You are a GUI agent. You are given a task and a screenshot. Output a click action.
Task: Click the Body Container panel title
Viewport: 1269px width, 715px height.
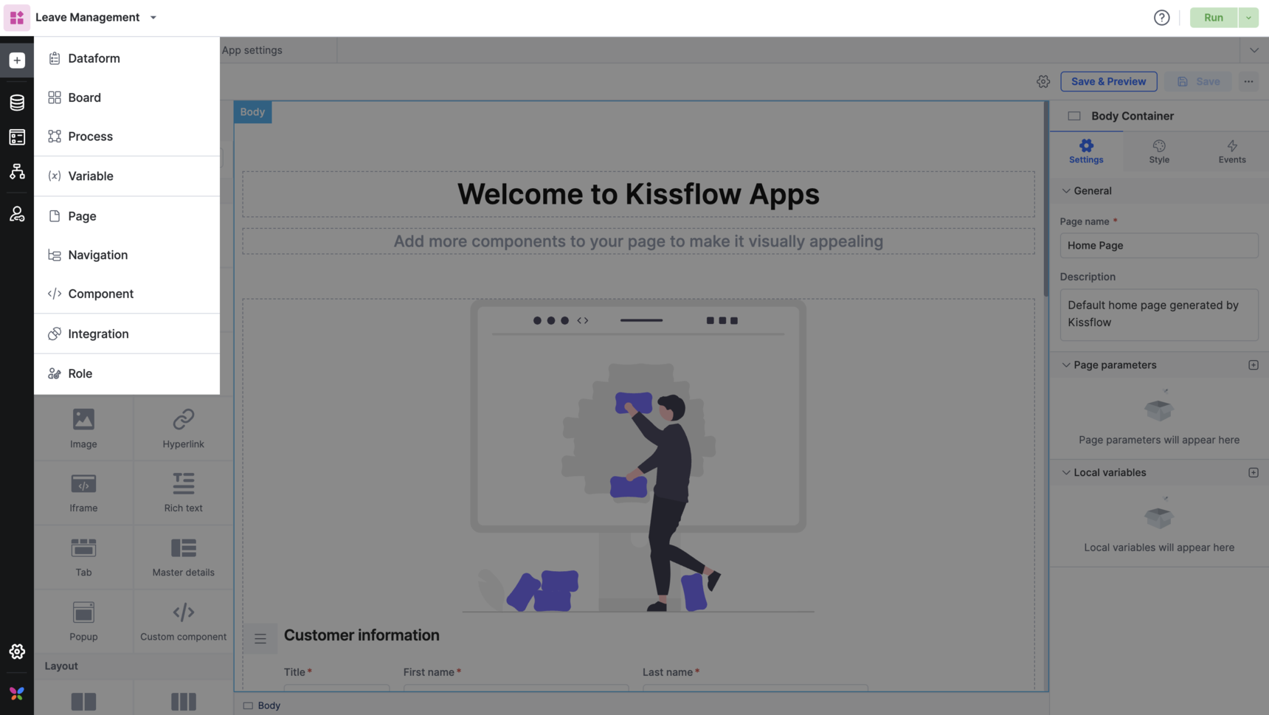coord(1133,116)
